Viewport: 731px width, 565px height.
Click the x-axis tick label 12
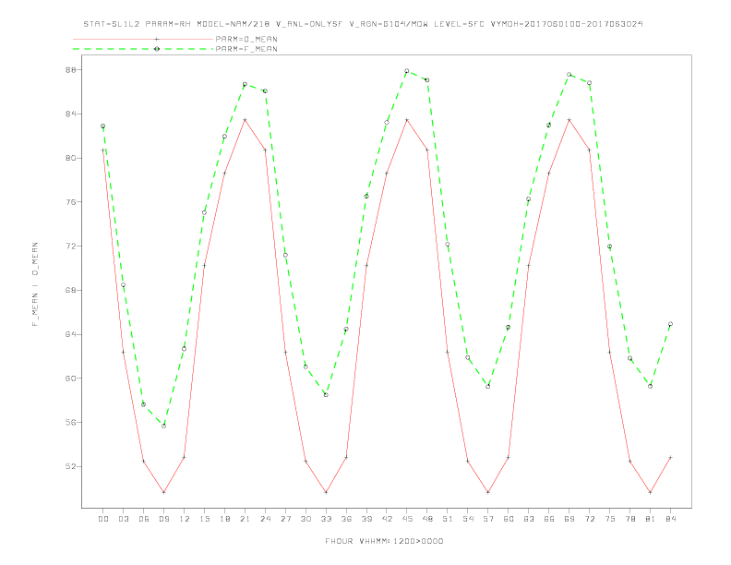pos(185,519)
